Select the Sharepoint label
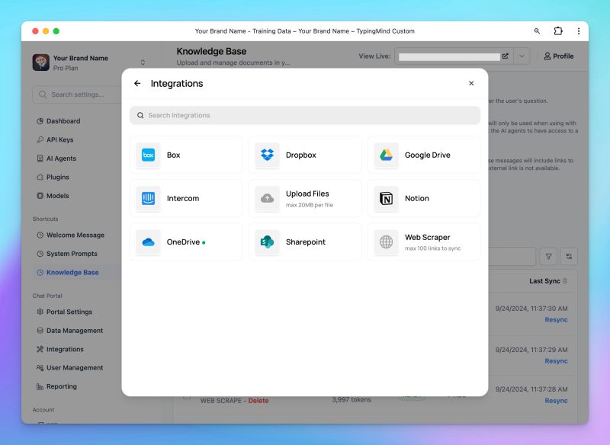 coord(306,242)
